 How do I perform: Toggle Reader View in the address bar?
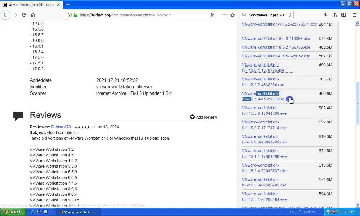click(x=213, y=15)
